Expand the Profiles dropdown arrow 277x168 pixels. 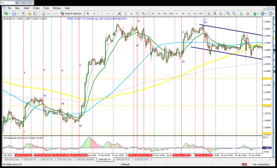[17, 14]
